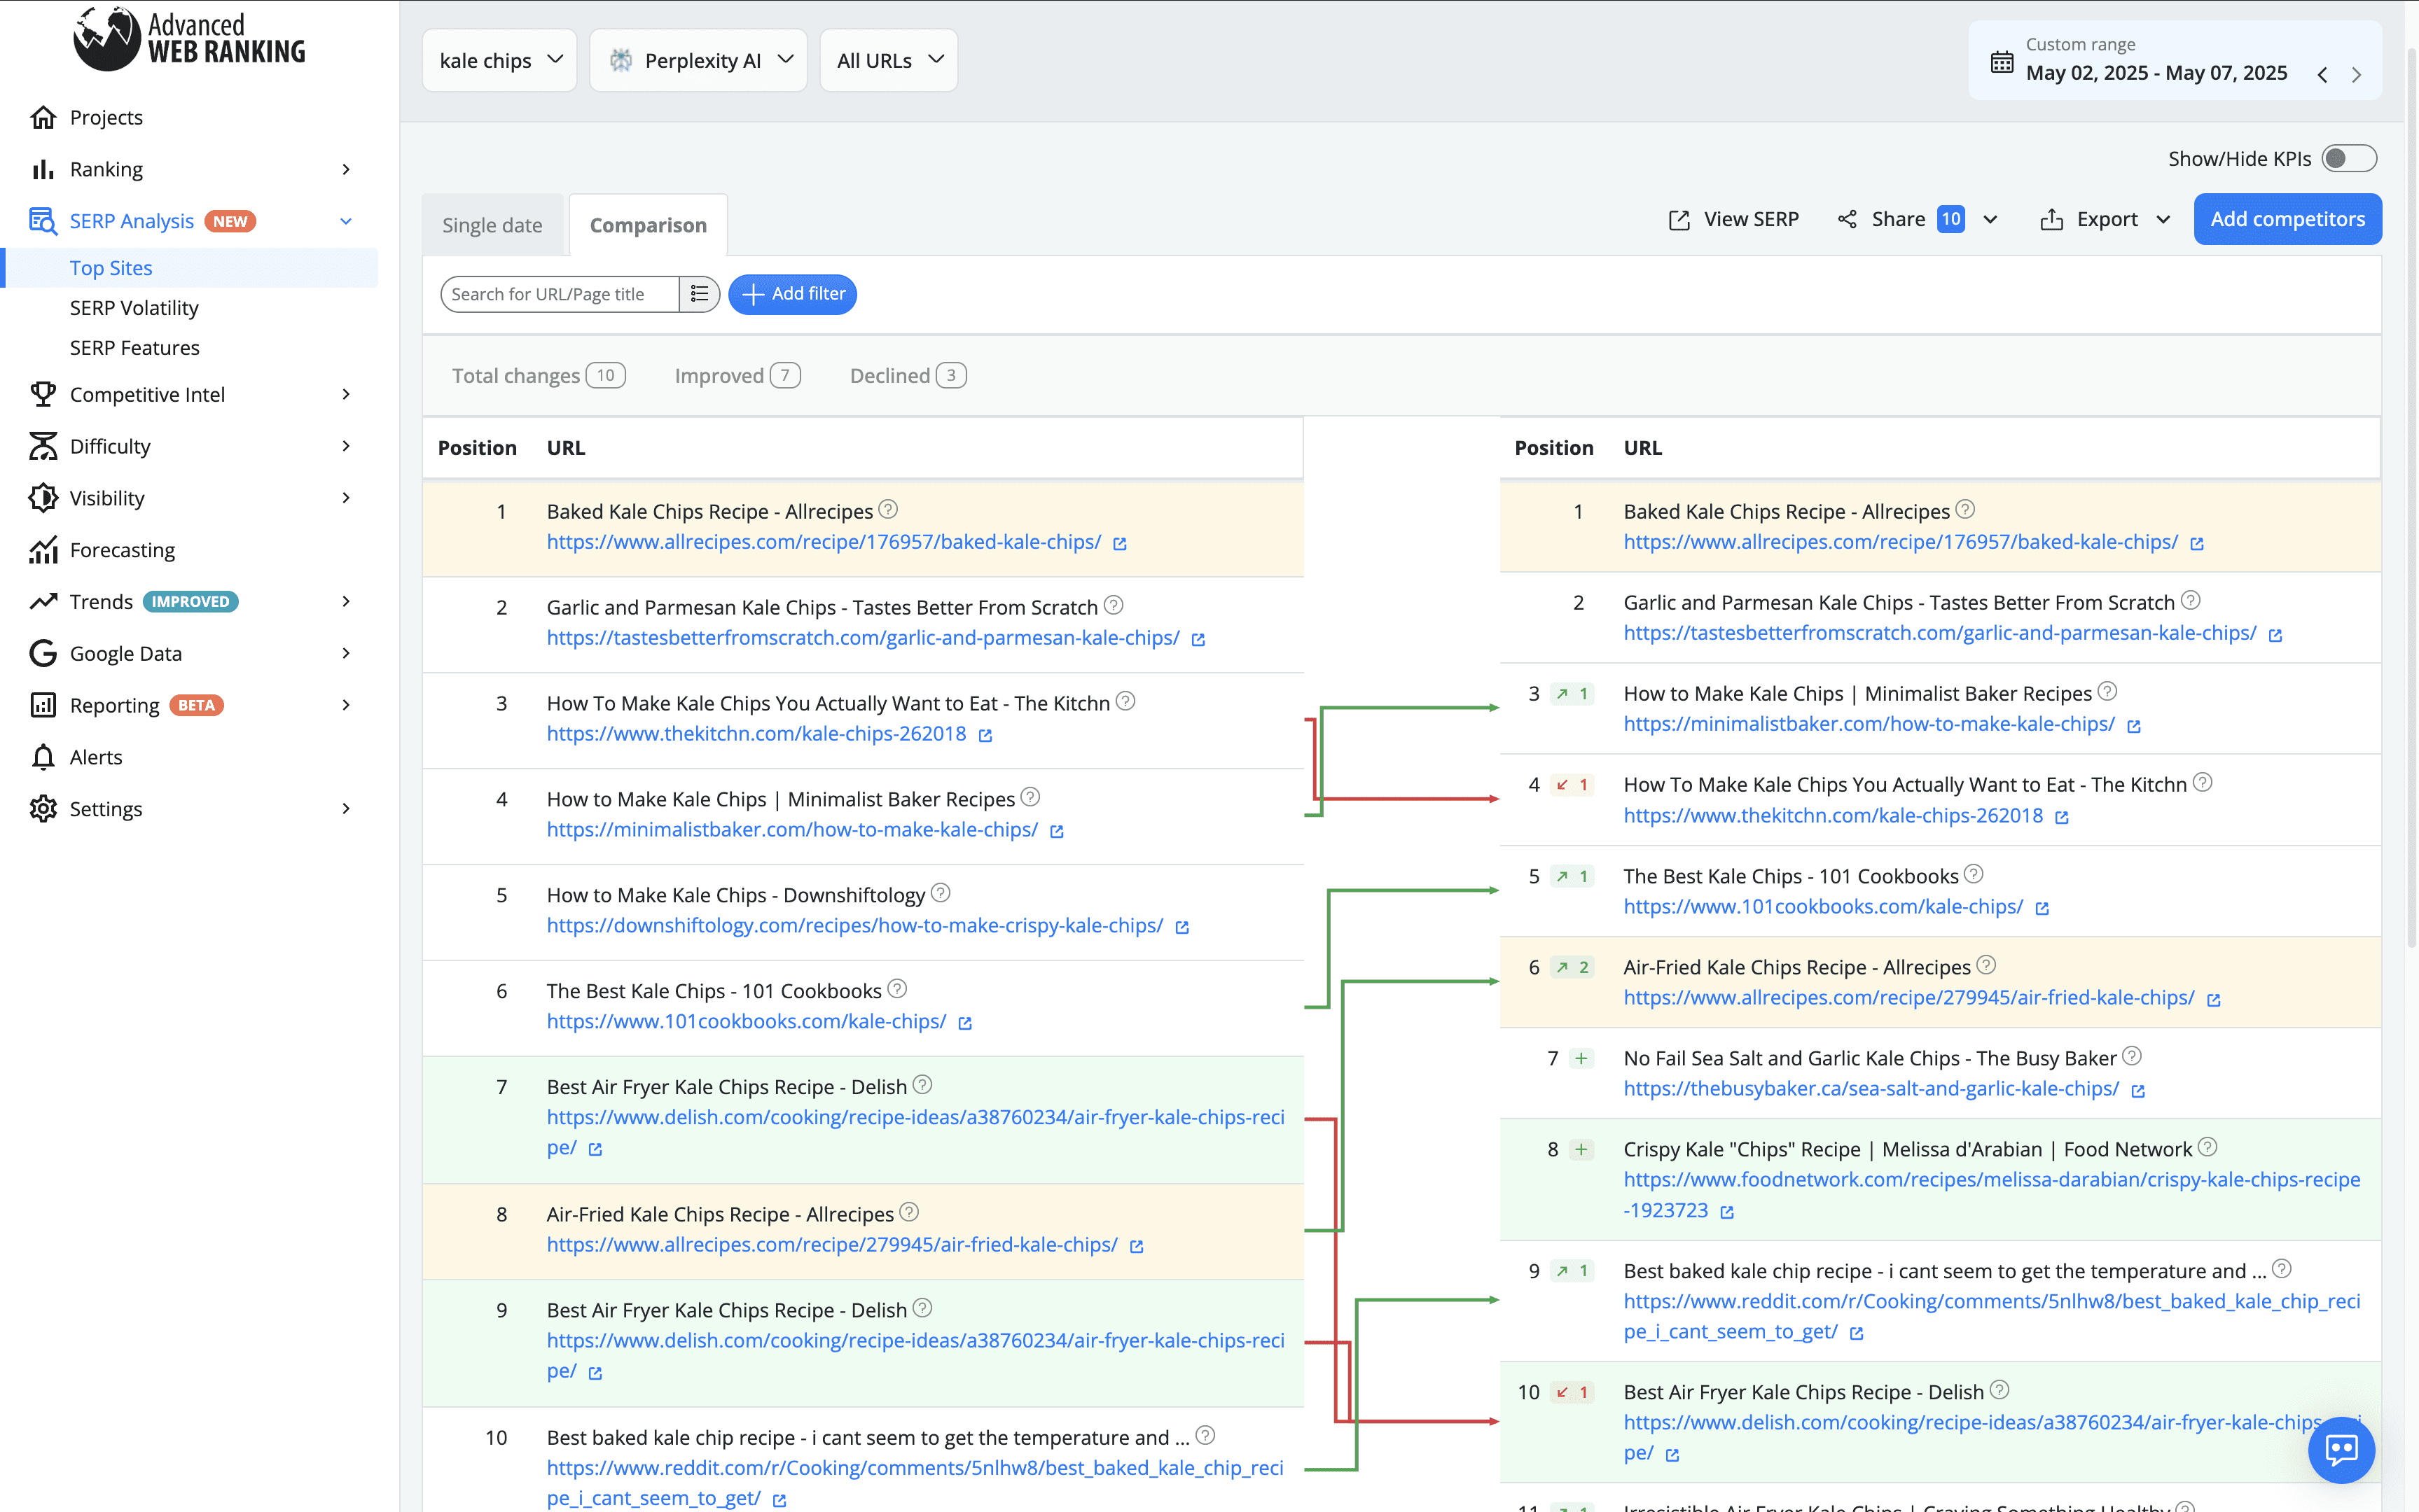Click the Ranking bar chart icon
Screen dimensions: 2419x1512
coord(43,169)
